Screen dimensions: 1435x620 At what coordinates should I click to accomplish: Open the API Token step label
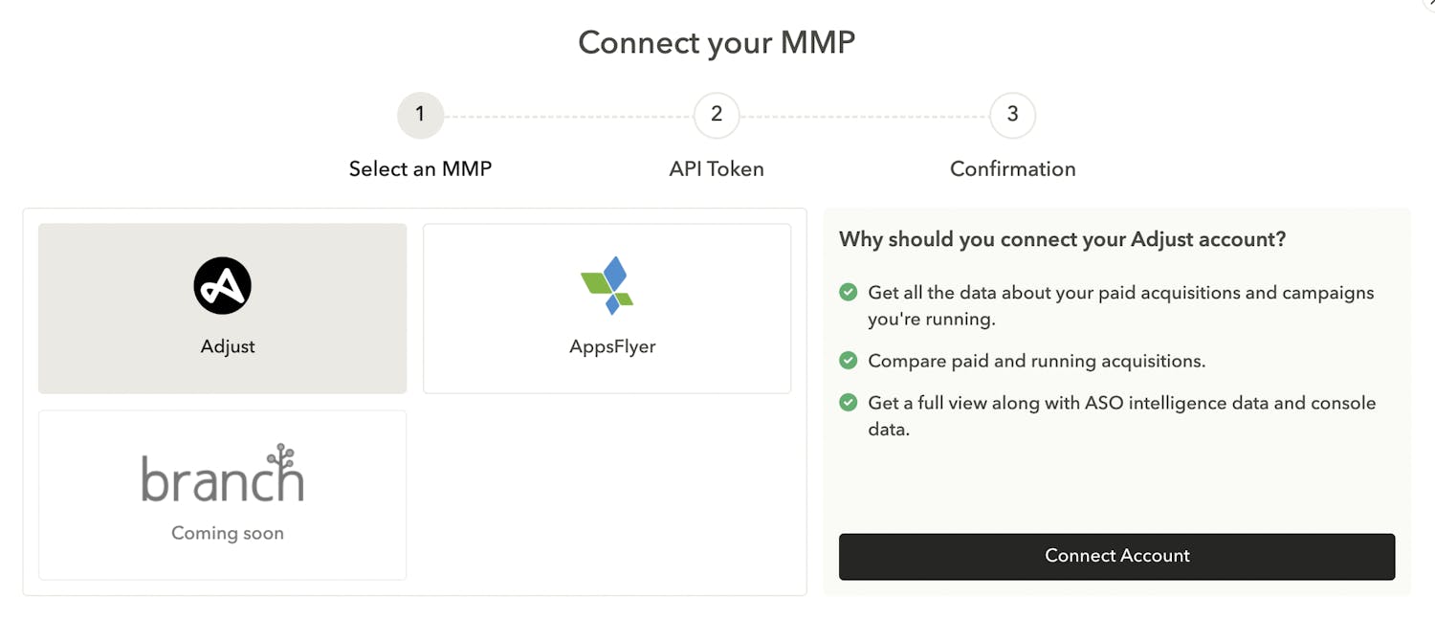717,169
